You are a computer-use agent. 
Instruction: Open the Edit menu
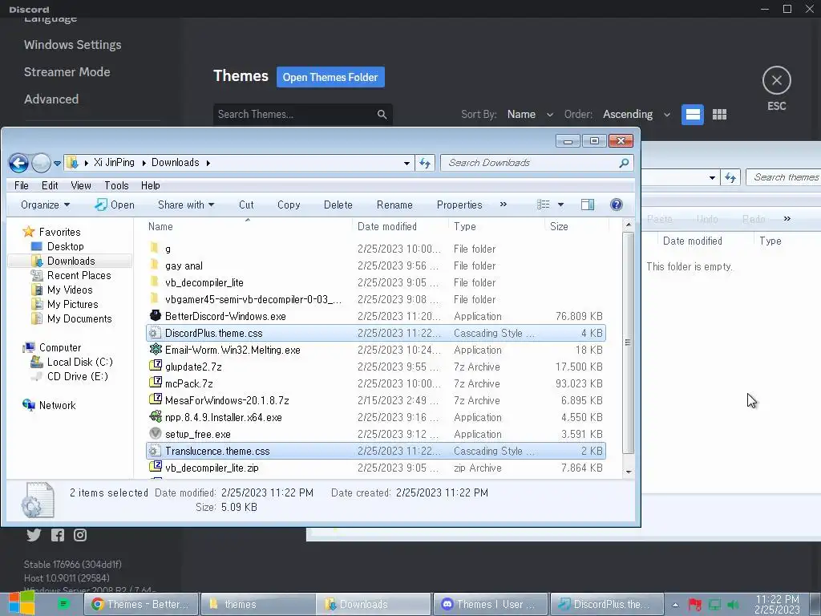pos(50,185)
